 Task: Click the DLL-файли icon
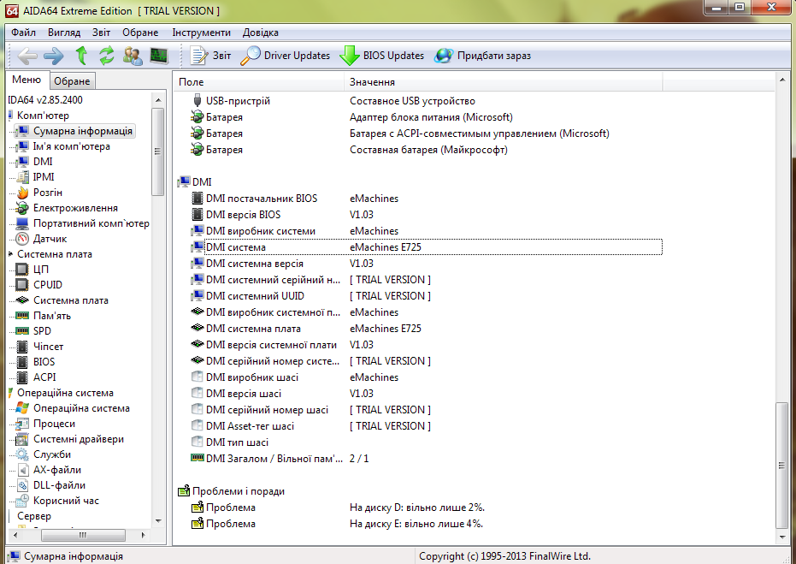pos(22,485)
